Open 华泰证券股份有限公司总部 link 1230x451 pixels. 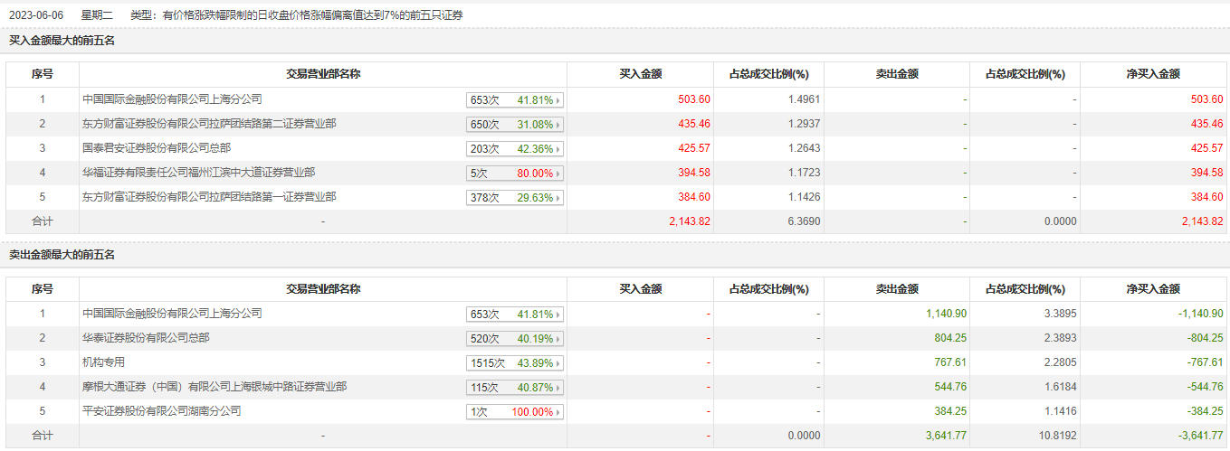(x=146, y=338)
